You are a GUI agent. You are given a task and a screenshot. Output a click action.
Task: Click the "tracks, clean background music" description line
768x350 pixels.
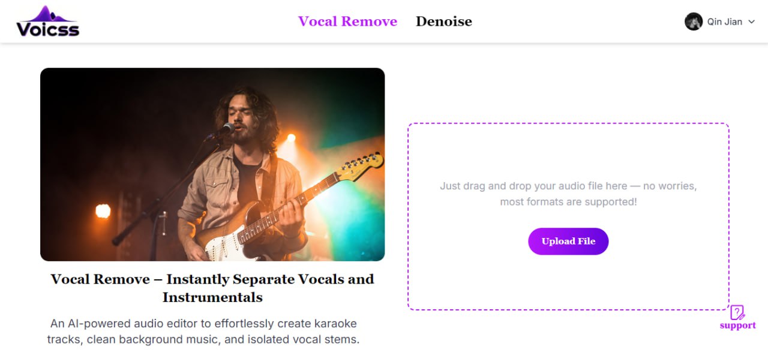click(203, 339)
